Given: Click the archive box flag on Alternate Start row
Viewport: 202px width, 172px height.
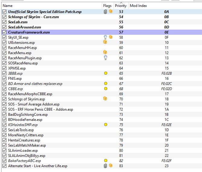Looking at the screenshot, I should pyautogui.click(x=111, y=165).
